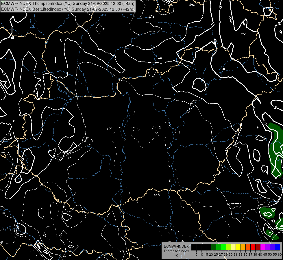The height and width of the screenshot is (260, 283).
Task: Click the dark green 20-25 legend swatch
Action: click(214, 247)
